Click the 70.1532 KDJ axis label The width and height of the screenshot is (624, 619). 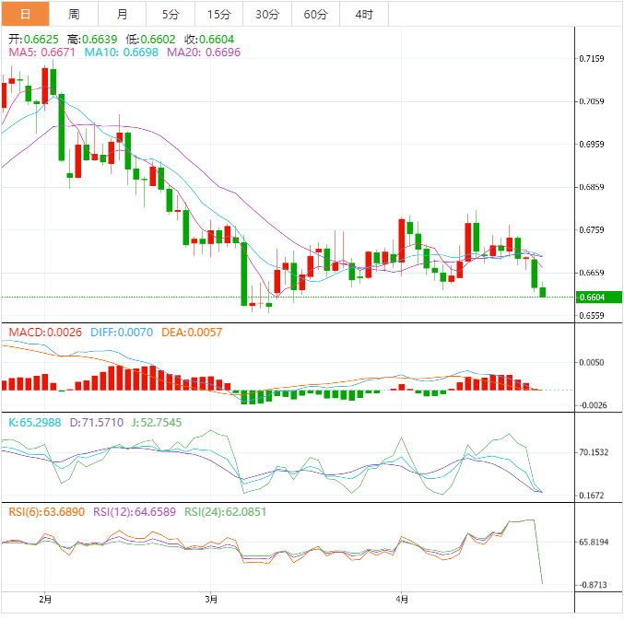[594, 452]
